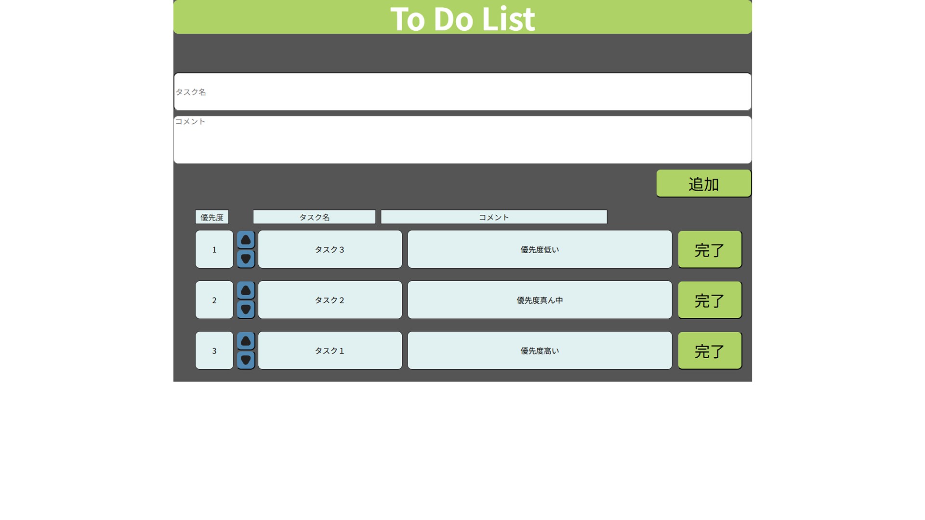Click into the コメント text area
The height and width of the screenshot is (520, 925).
(x=462, y=140)
